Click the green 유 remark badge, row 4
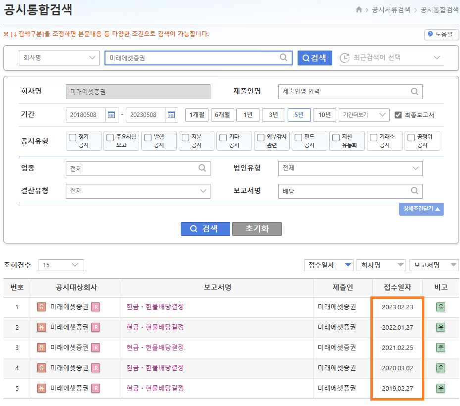 pos(441,368)
